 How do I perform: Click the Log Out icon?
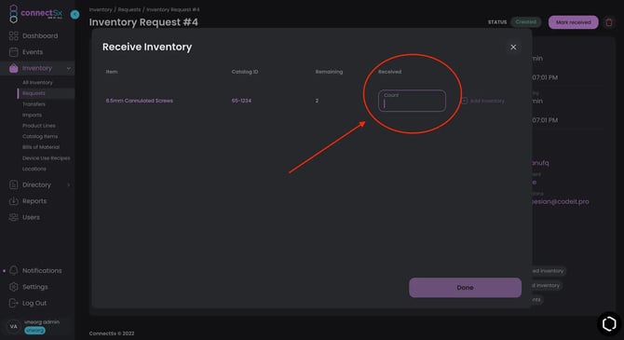[14, 303]
